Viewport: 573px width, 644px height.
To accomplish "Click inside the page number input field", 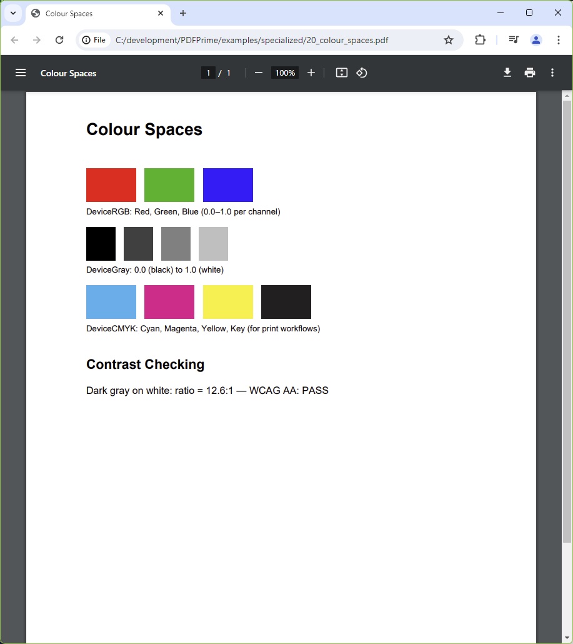I will click(208, 73).
